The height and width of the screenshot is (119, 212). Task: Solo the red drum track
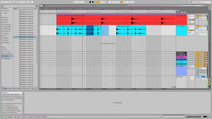click(202, 16)
